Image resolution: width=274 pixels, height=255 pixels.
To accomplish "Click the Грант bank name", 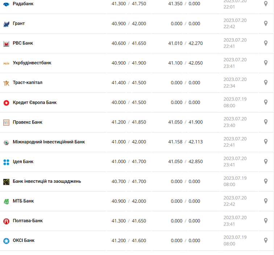I will [19, 24].
